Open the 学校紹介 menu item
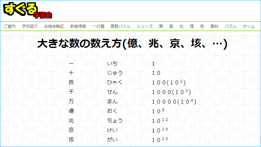This screenshot has width=261, height=147. click(30, 26)
